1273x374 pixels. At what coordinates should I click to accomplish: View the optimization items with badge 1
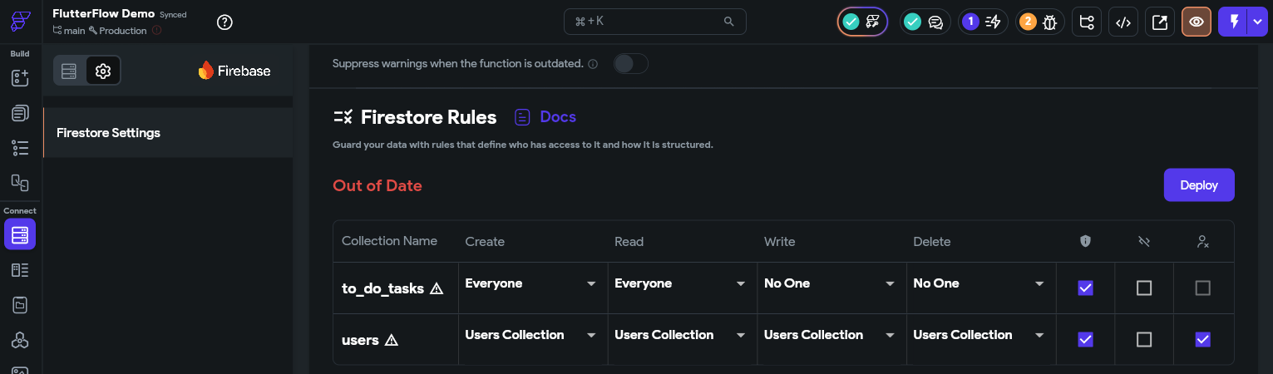pos(983,22)
